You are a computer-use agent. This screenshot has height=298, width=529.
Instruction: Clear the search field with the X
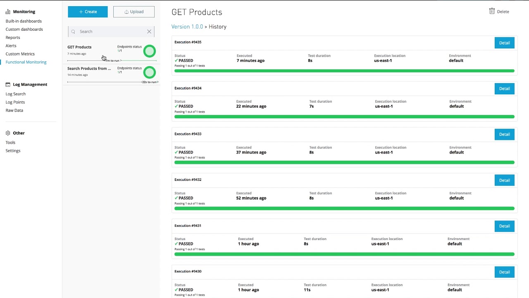click(149, 31)
